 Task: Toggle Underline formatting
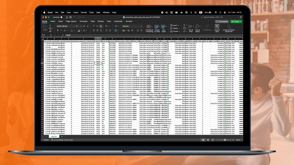pos(65,31)
